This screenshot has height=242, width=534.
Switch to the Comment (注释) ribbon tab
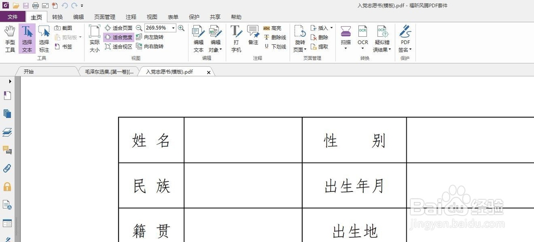[131, 17]
